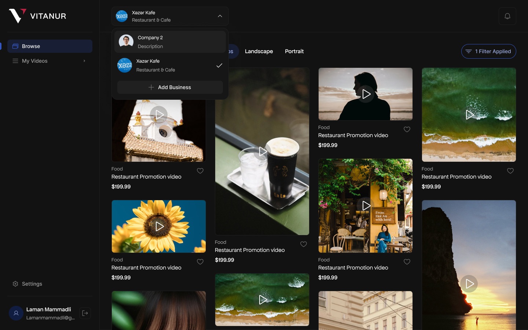Open the bottom aerial beach video thumbnail
Screen dimensions: 528x330
pos(262,300)
